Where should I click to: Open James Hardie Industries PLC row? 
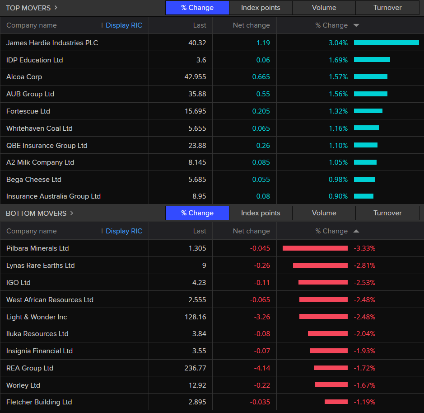212,43
